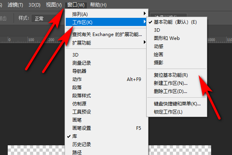
Task: Click the ruler mark 1000
Action: (x=211, y=40)
